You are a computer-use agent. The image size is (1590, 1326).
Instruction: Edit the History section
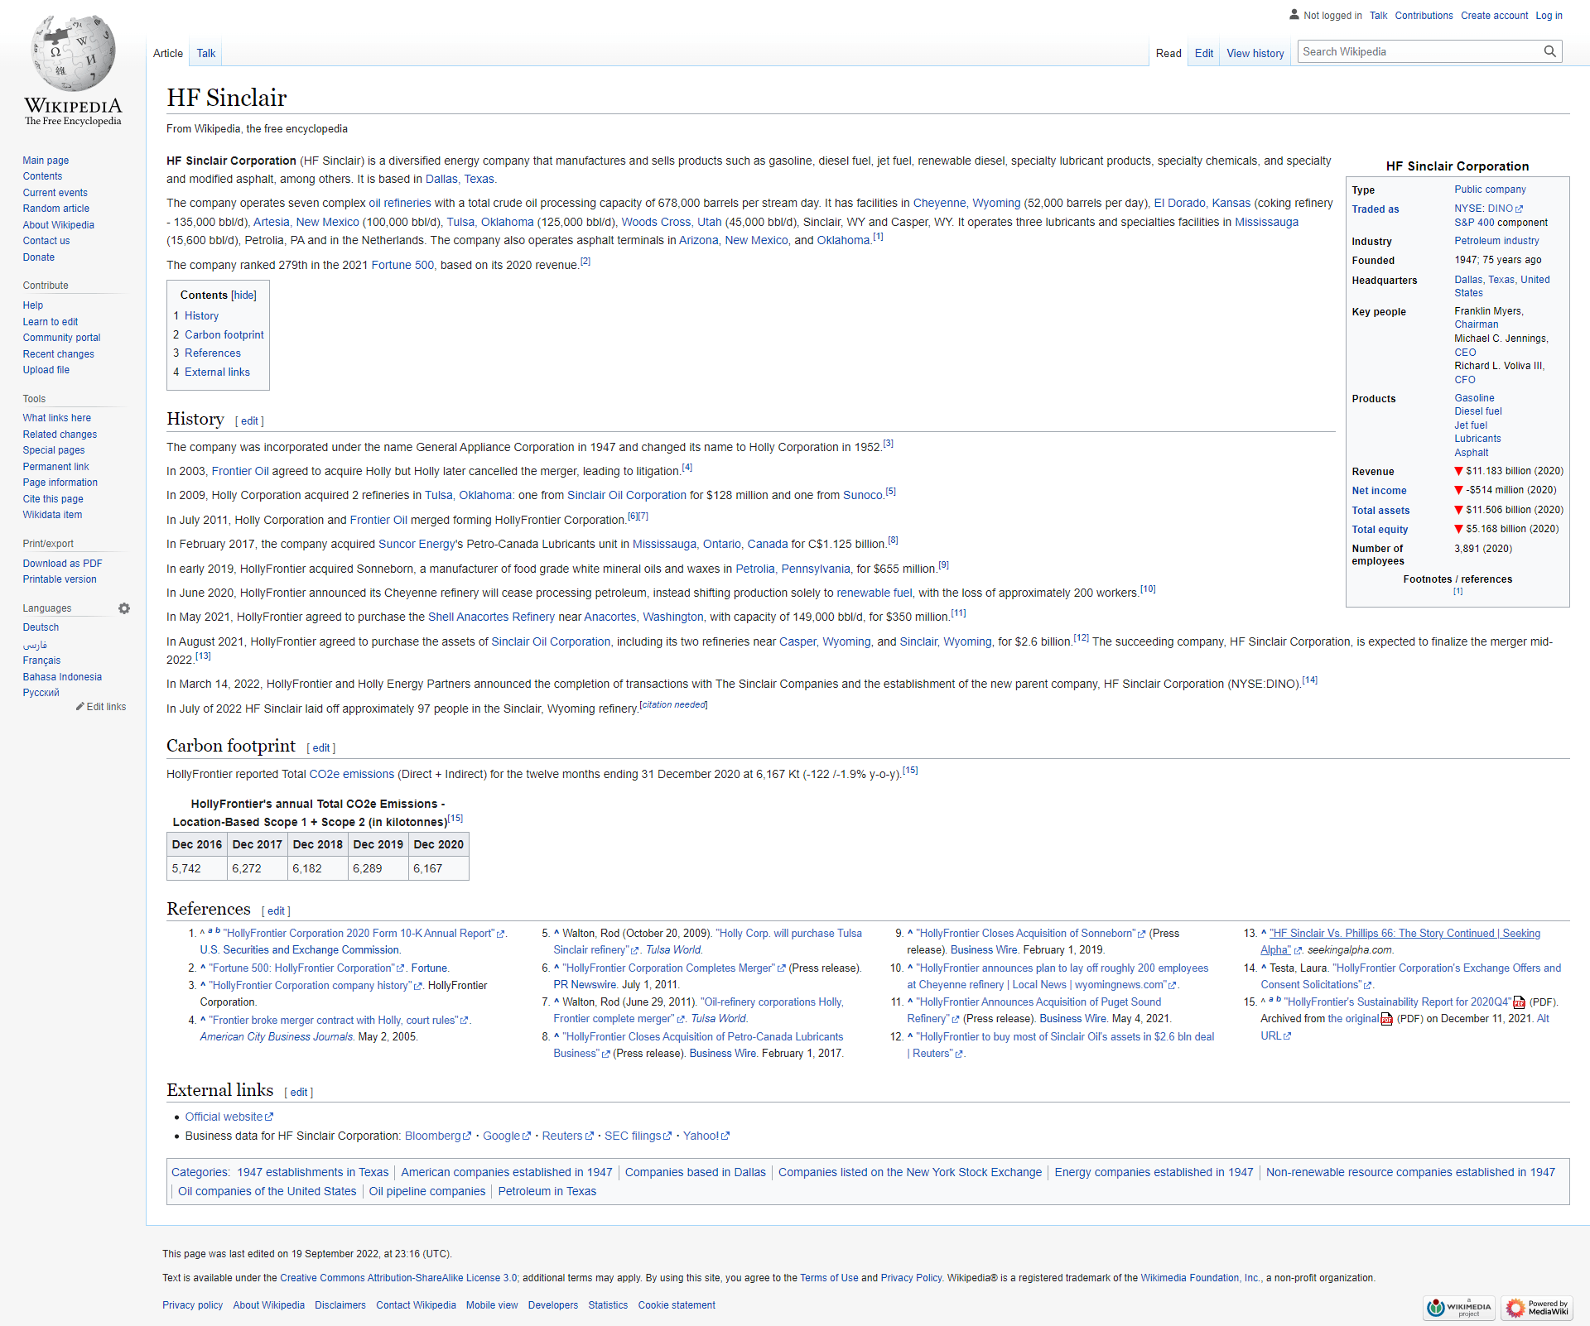[x=249, y=421]
